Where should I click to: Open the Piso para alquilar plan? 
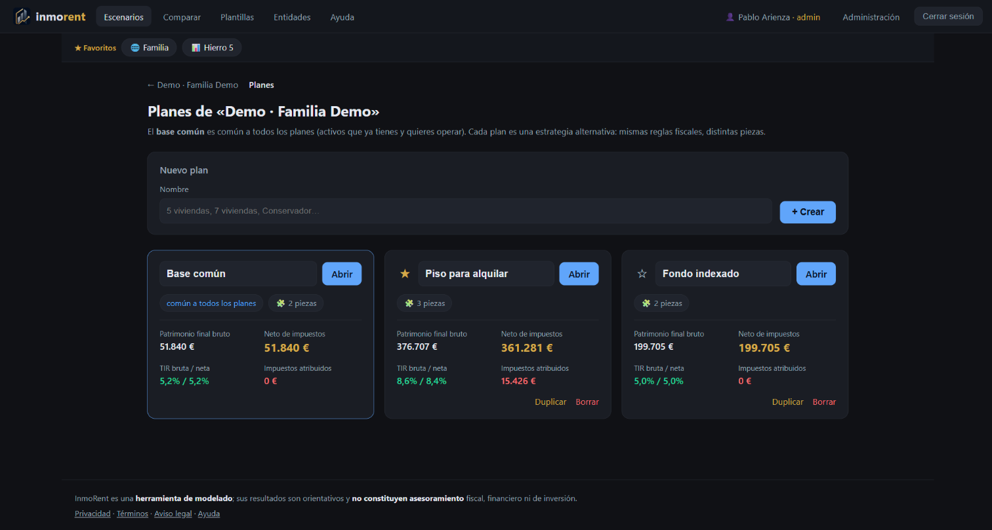pyautogui.click(x=579, y=274)
